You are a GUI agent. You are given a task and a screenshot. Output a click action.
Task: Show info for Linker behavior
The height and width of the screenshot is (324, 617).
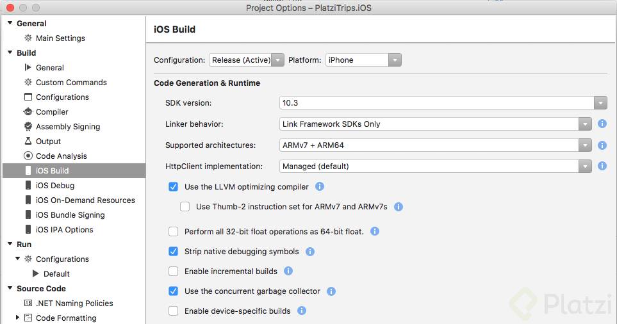602,124
